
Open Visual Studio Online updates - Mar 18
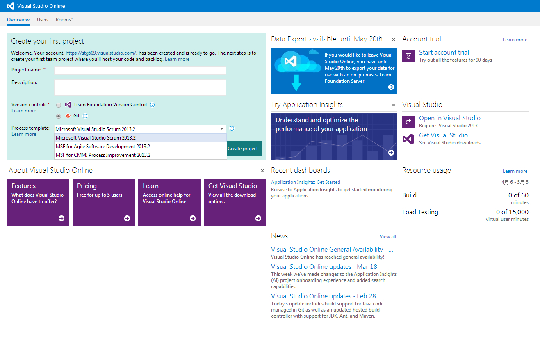(x=324, y=267)
